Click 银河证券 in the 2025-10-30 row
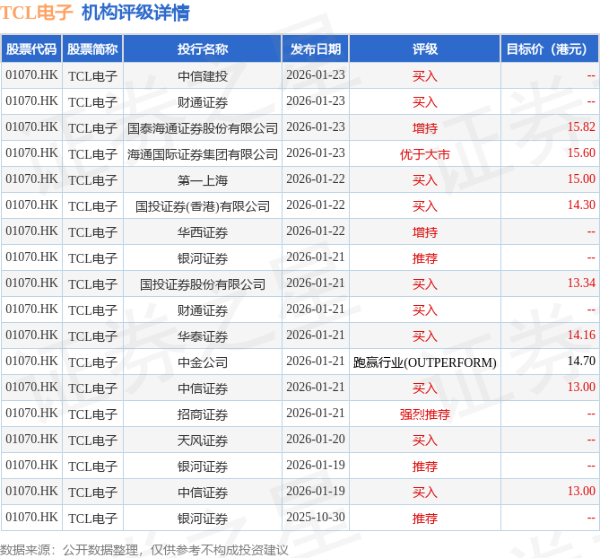 click(203, 519)
